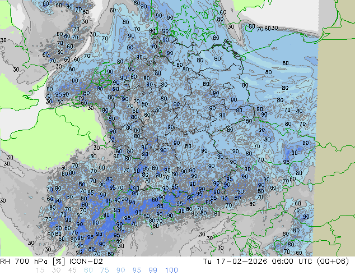The width and height of the screenshot is (355, 275).
Task: Click the legend value "95" below the map
Action: (x=137, y=271)
